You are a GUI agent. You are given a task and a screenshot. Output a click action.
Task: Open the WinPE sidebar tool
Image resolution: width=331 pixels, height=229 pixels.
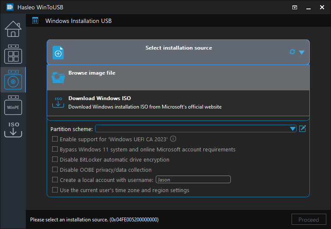(x=13, y=105)
